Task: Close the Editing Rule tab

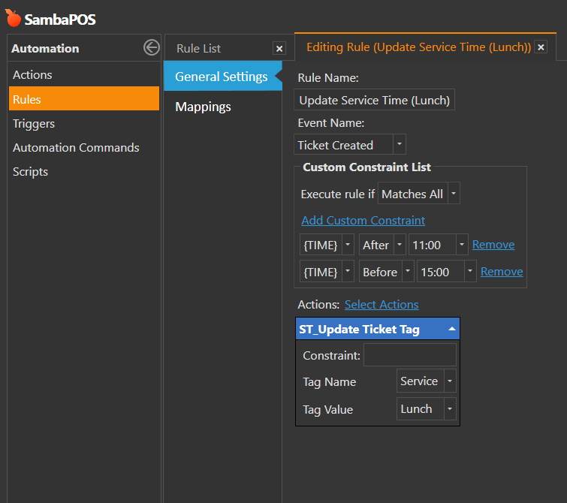Action: click(541, 47)
